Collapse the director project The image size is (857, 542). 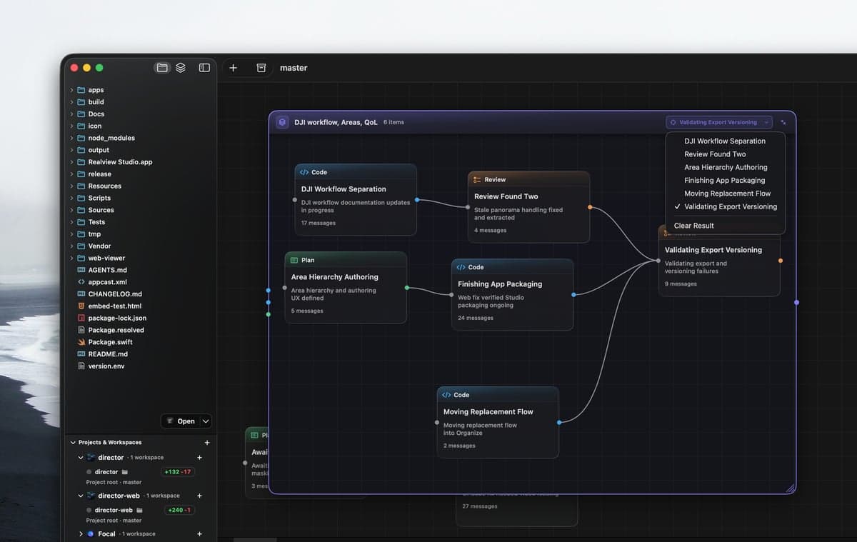coord(81,458)
